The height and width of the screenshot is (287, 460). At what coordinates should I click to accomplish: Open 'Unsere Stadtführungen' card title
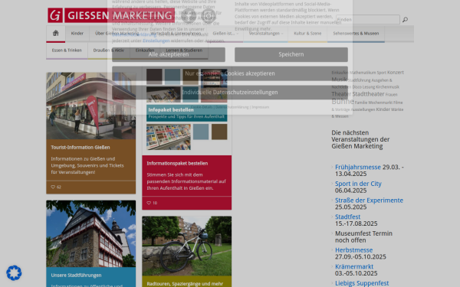(76, 276)
